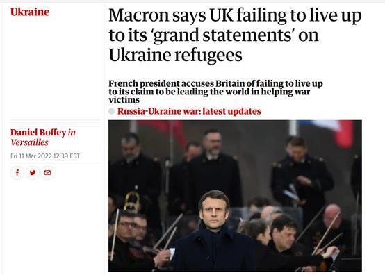Click the word 'victims' in the subheading
Image resolution: width=385 pixels, height=275 pixels.
[x=124, y=100]
